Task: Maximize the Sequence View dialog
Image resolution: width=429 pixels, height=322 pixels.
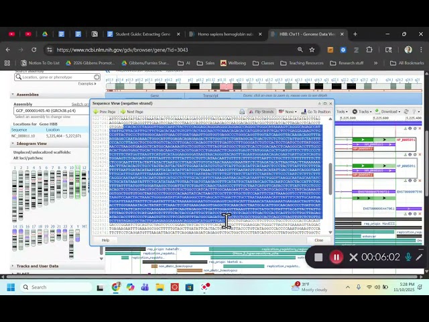Action: [x=325, y=103]
